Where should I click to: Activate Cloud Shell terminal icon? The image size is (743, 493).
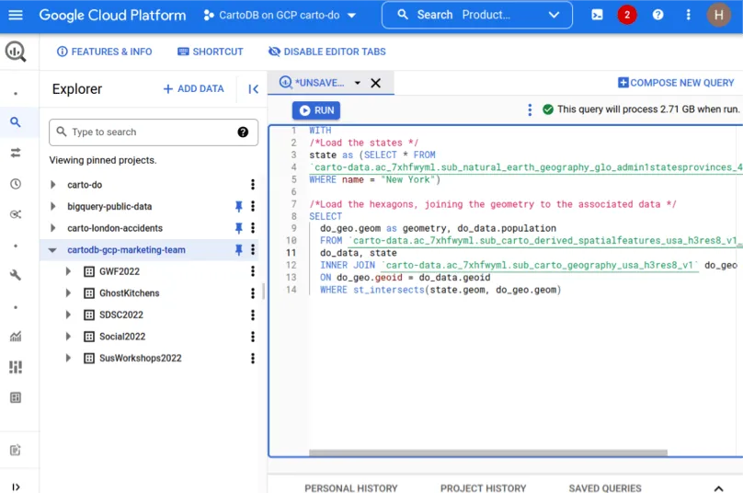(597, 15)
